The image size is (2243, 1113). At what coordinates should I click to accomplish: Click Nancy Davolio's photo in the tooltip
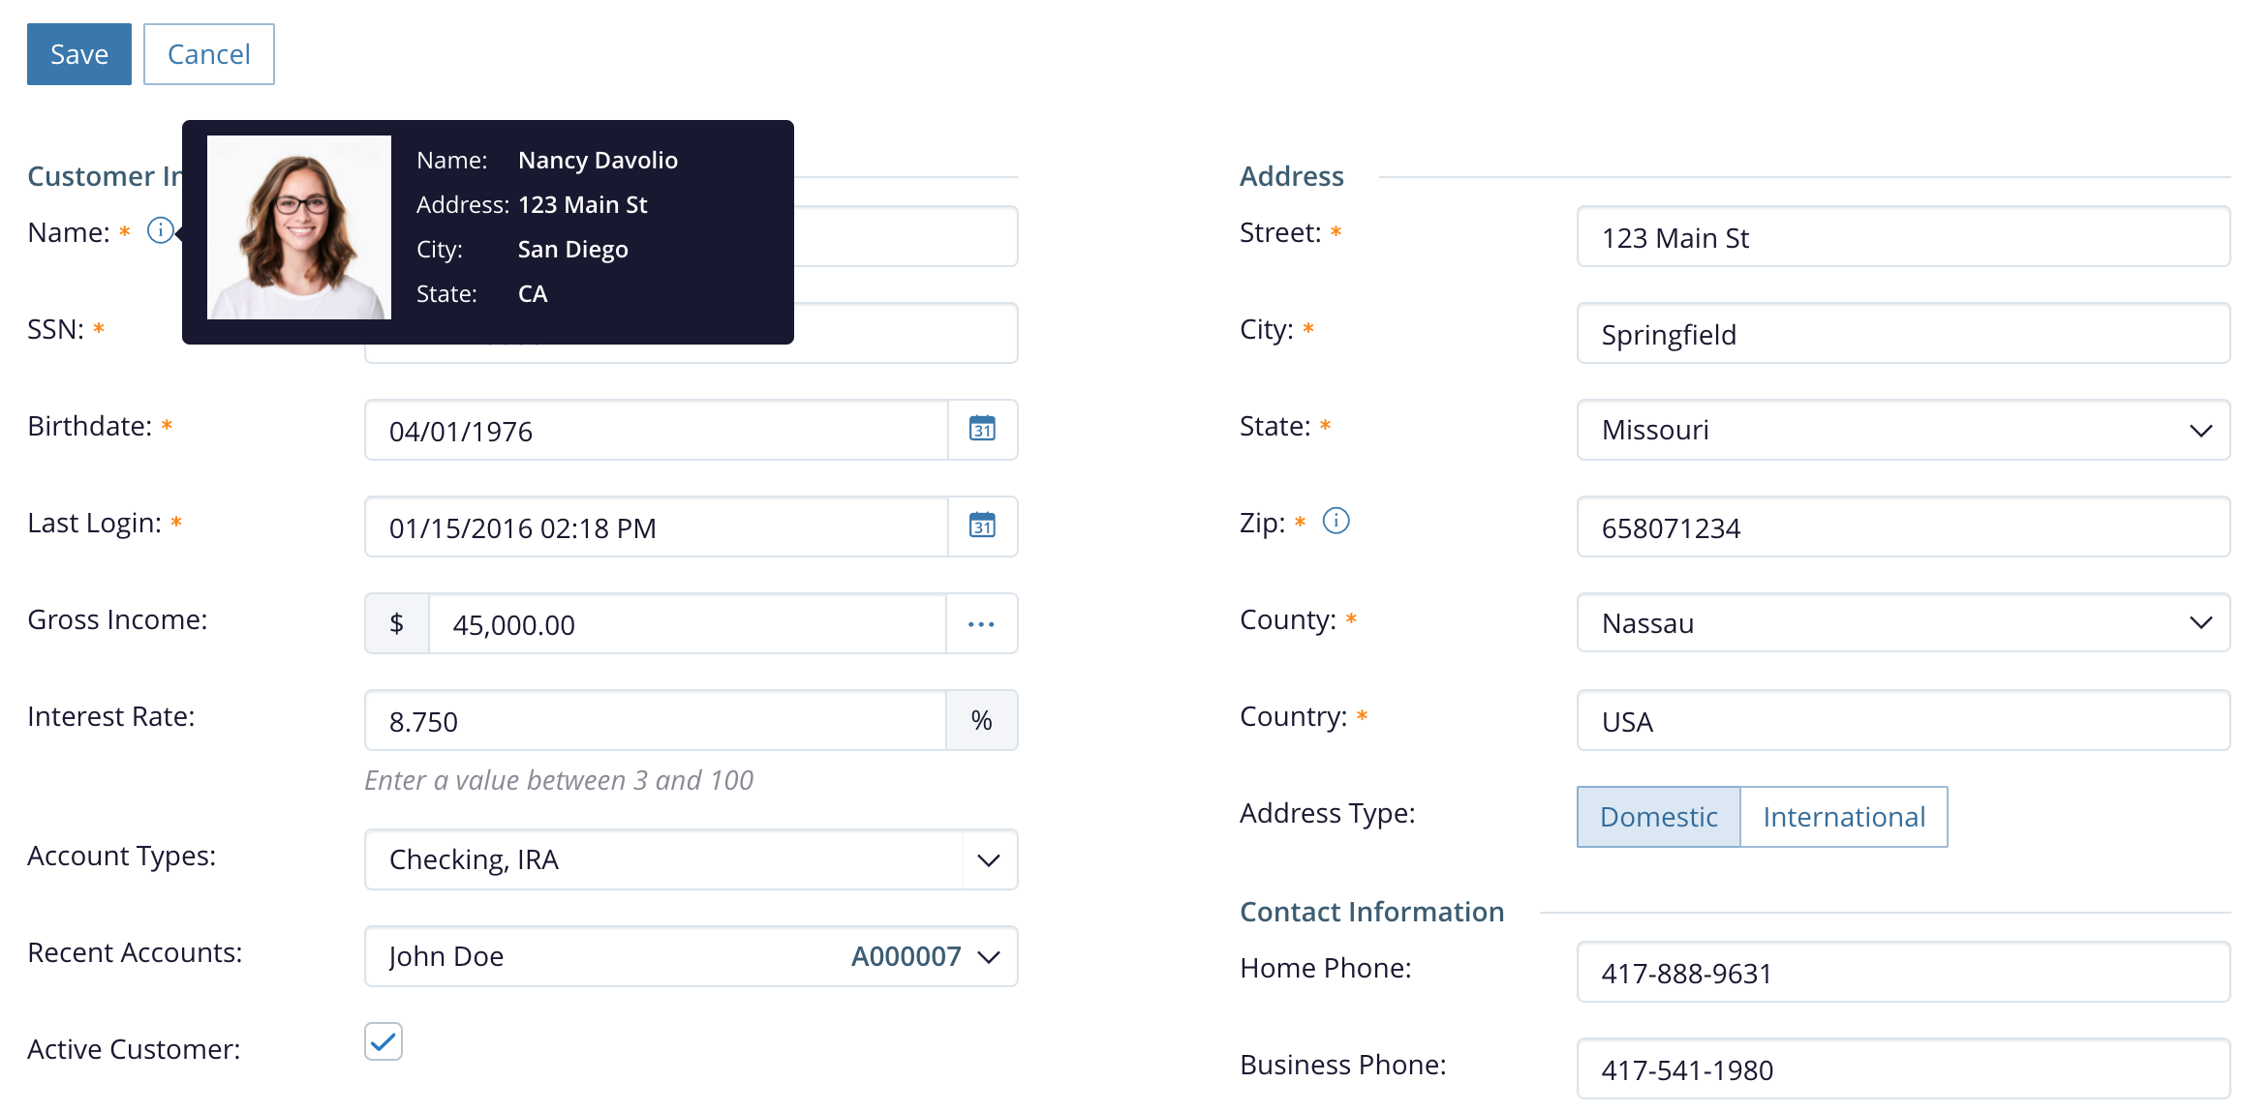299,227
